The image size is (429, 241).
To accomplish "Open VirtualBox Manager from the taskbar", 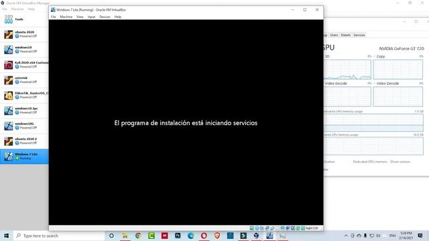I will [x=256, y=236].
